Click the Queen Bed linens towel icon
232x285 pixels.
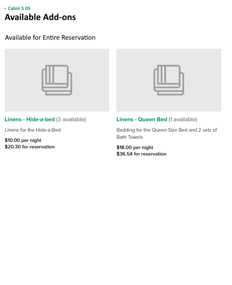(169, 80)
